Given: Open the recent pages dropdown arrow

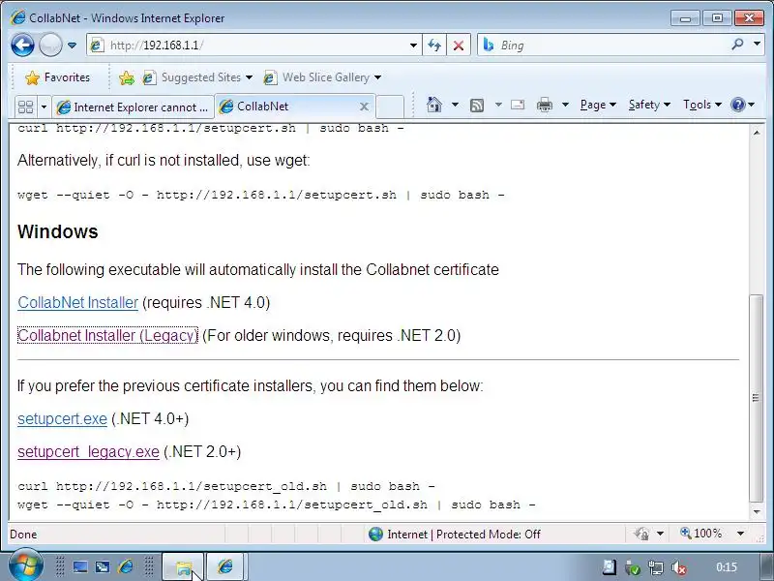Looking at the screenshot, I should [x=72, y=46].
